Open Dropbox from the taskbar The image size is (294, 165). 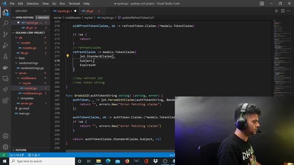point(155,161)
